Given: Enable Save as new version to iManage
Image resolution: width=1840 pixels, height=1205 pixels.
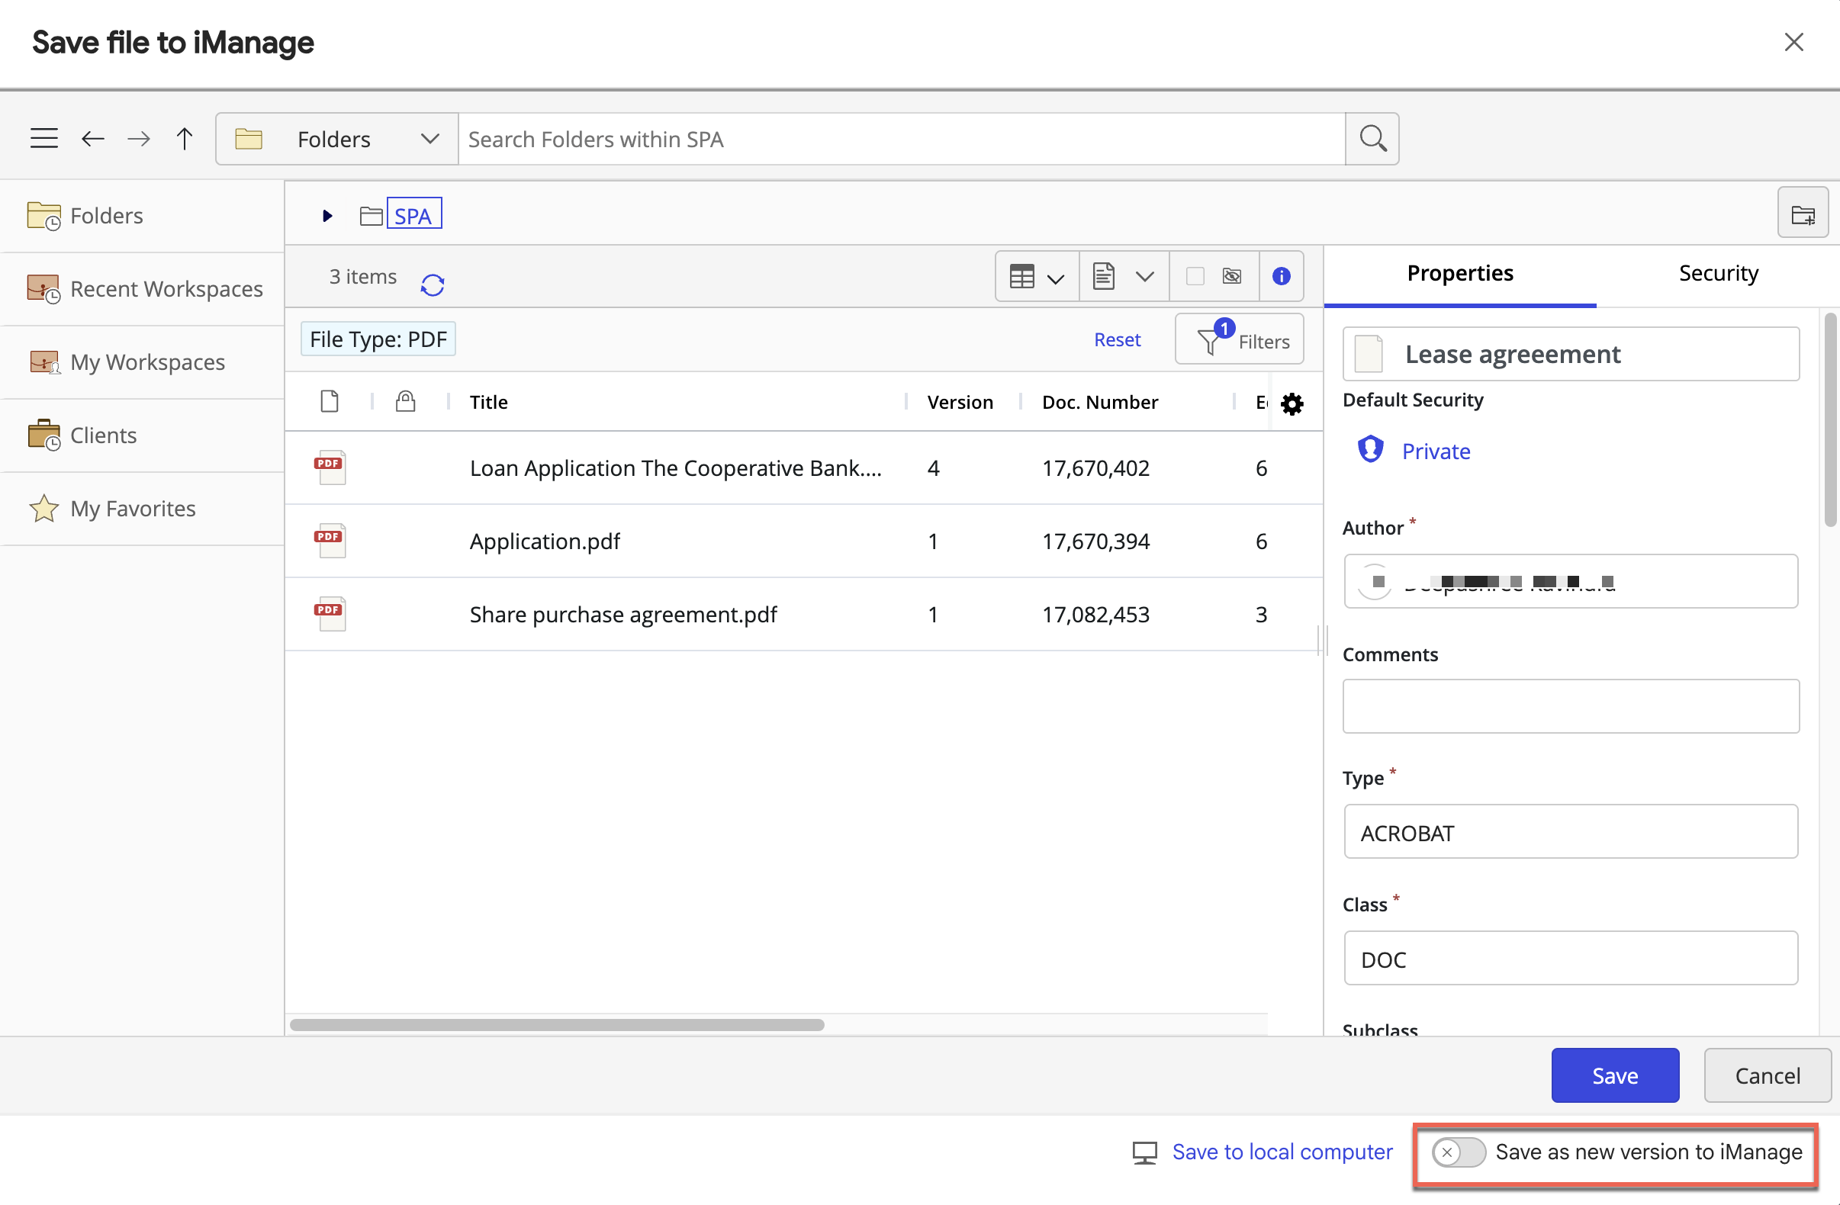Looking at the screenshot, I should tap(1458, 1152).
